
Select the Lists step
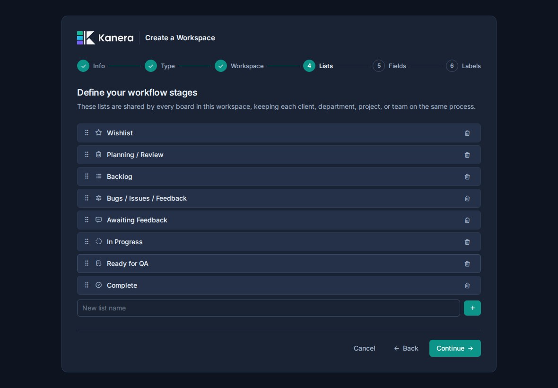318,66
